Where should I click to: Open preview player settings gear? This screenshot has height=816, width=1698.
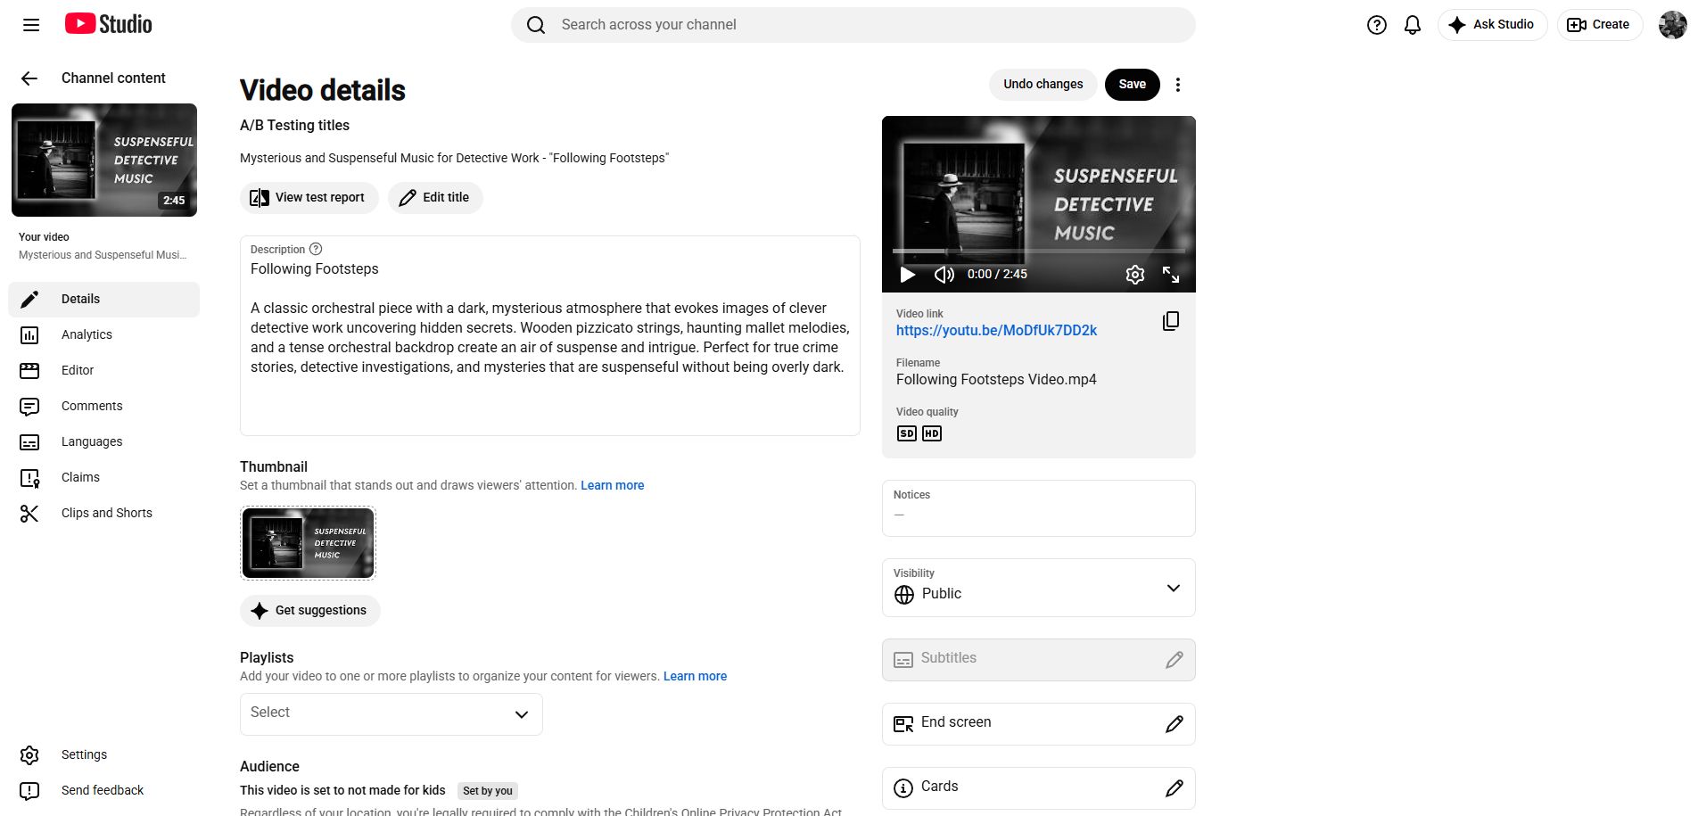coord(1134,275)
